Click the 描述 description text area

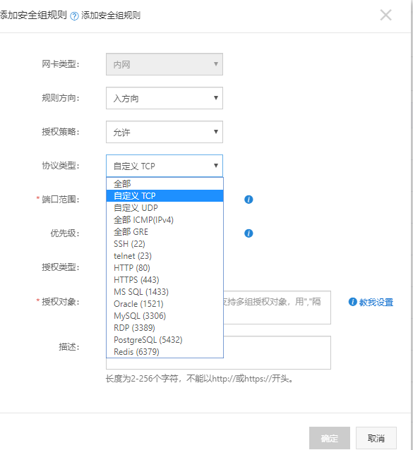277,353
